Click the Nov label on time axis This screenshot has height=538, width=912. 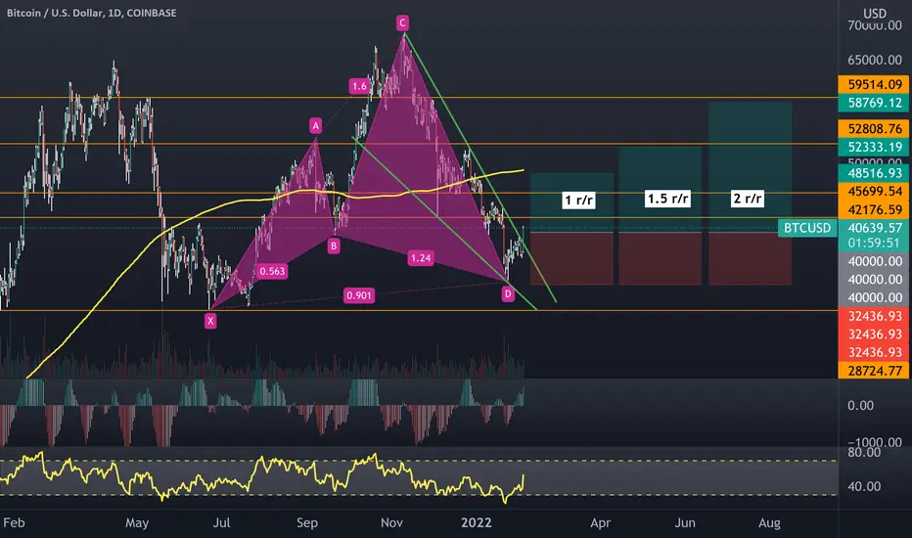pos(391,523)
